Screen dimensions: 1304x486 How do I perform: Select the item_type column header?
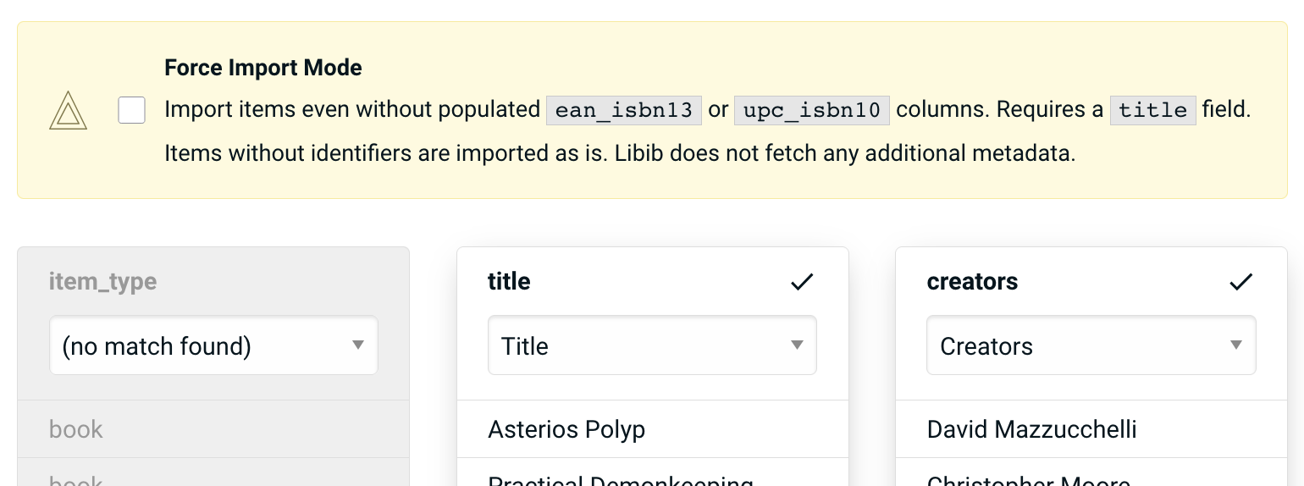tap(102, 282)
